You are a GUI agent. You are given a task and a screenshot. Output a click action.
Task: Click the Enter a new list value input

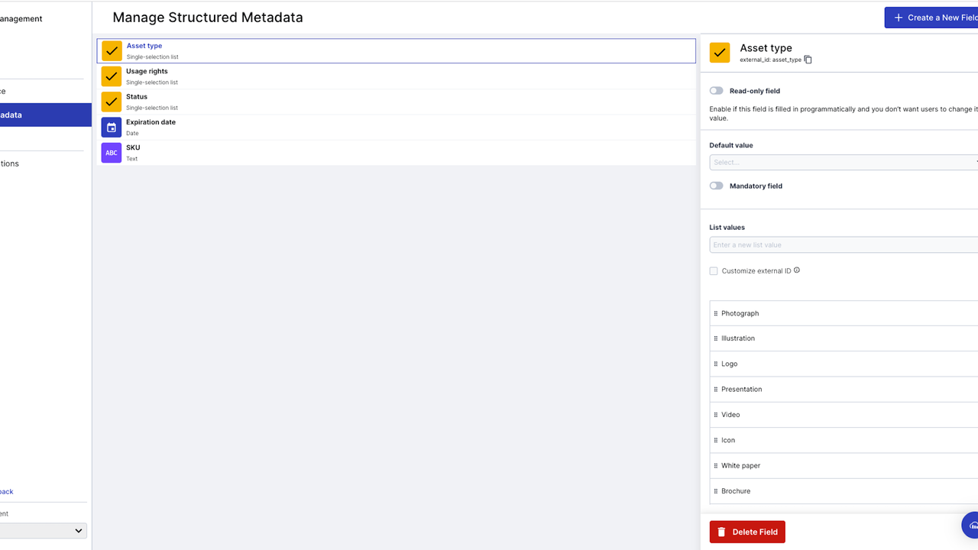pos(843,245)
